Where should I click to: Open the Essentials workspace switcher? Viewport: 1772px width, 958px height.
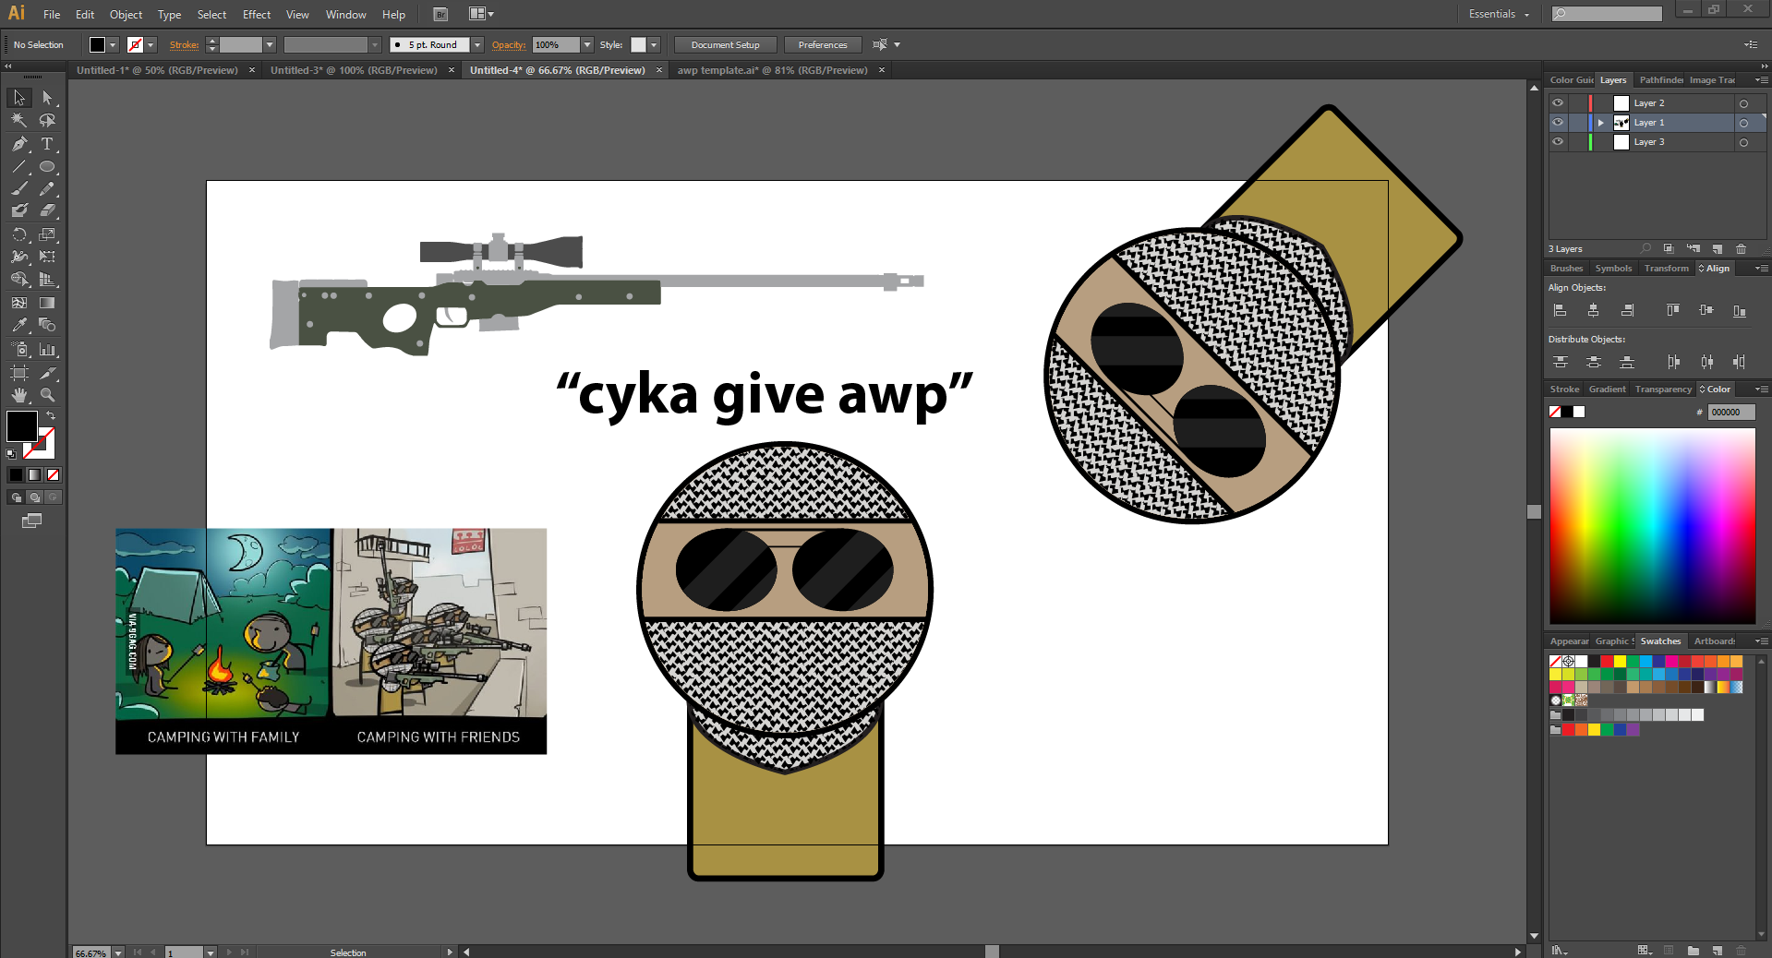tap(1499, 14)
